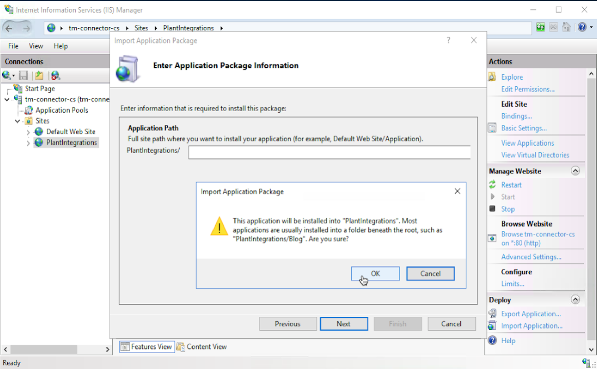
Task: Click the Export Application icon under Deploy
Action: click(492, 313)
